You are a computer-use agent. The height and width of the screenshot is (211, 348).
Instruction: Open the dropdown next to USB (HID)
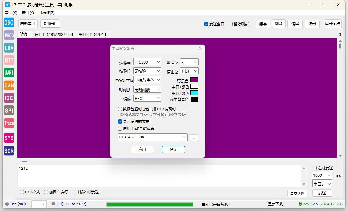point(39,204)
